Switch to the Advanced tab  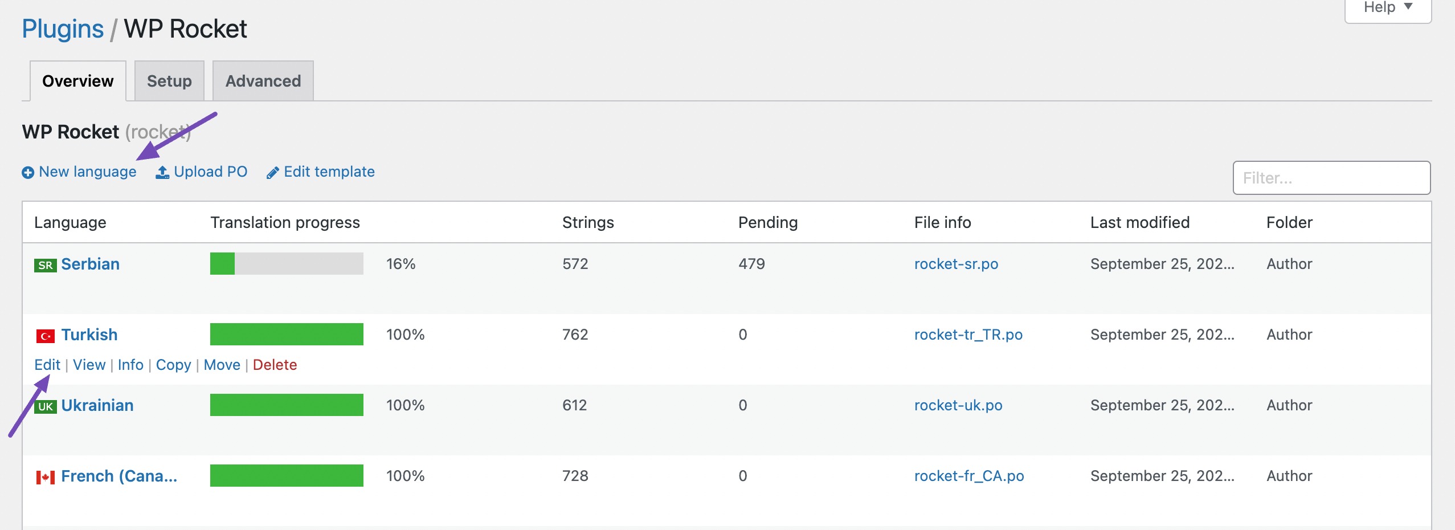263,81
